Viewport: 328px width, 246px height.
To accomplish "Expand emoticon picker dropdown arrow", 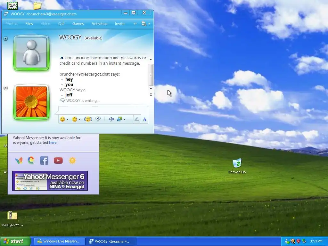I will [67, 119].
